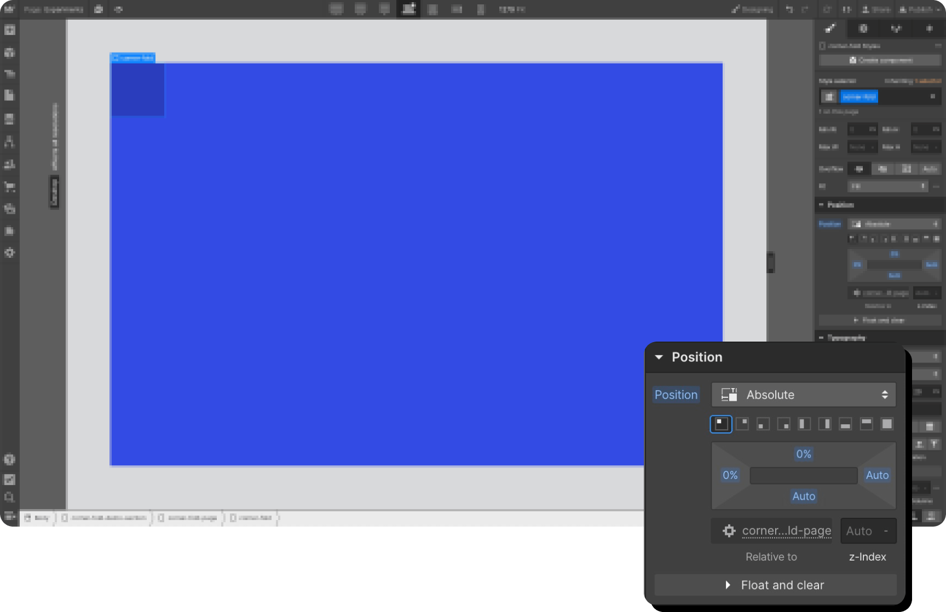Image resolution: width=946 pixels, height=612 pixels.
Task: Enable the right-edge anchor preset
Action: [824, 424]
